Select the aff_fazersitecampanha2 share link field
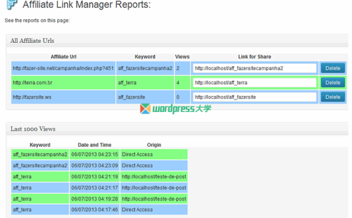 (255, 68)
